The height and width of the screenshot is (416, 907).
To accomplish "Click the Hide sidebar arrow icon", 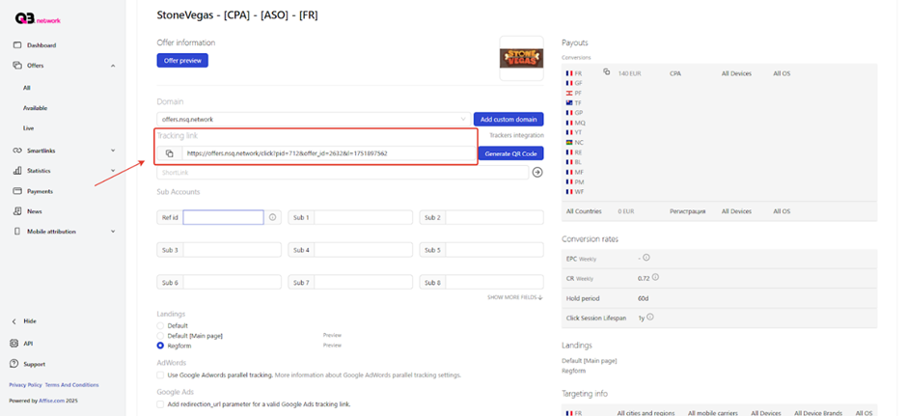I will point(14,321).
